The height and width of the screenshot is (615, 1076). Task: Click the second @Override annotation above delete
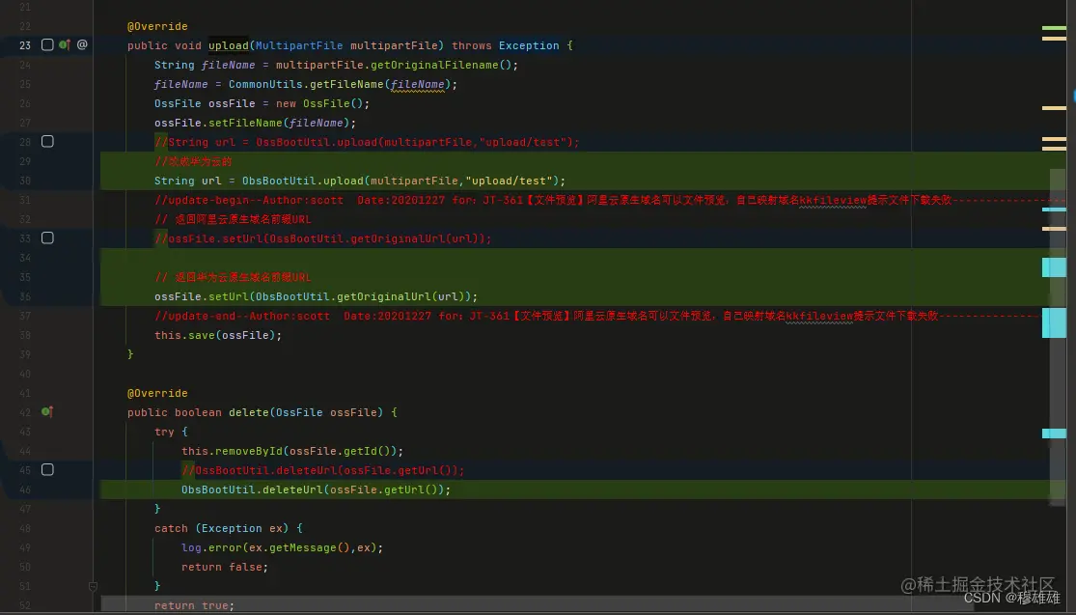click(x=157, y=393)
